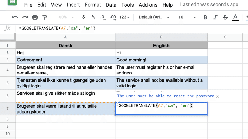Toggle bold formatting
Image resolution: width=248 pixels, height=139 pixels.
(205, 17)
